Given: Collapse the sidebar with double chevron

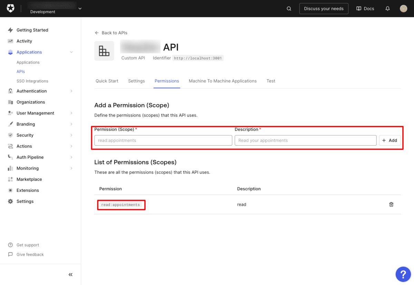Looking at the screenshot, I should pyautogui.click(x=70, y=275).
